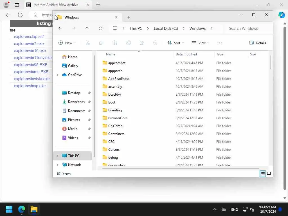
Task: Go back in File Explorer
Action: coord(60,28)
